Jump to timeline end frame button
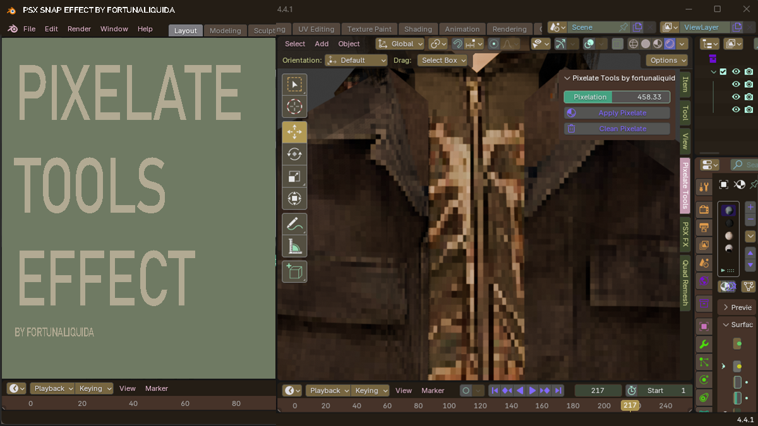The image size is (758, 426). point(558,391)
